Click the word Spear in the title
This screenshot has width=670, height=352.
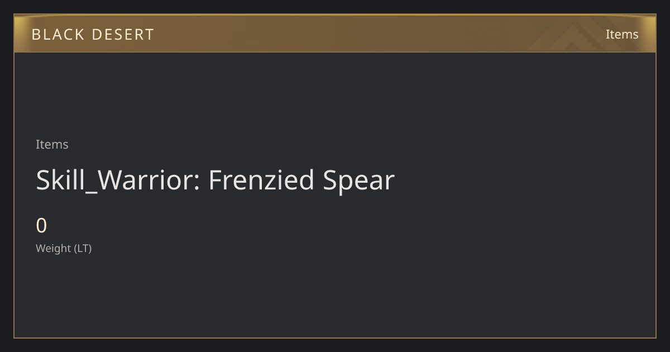click(x=358, y=180)
